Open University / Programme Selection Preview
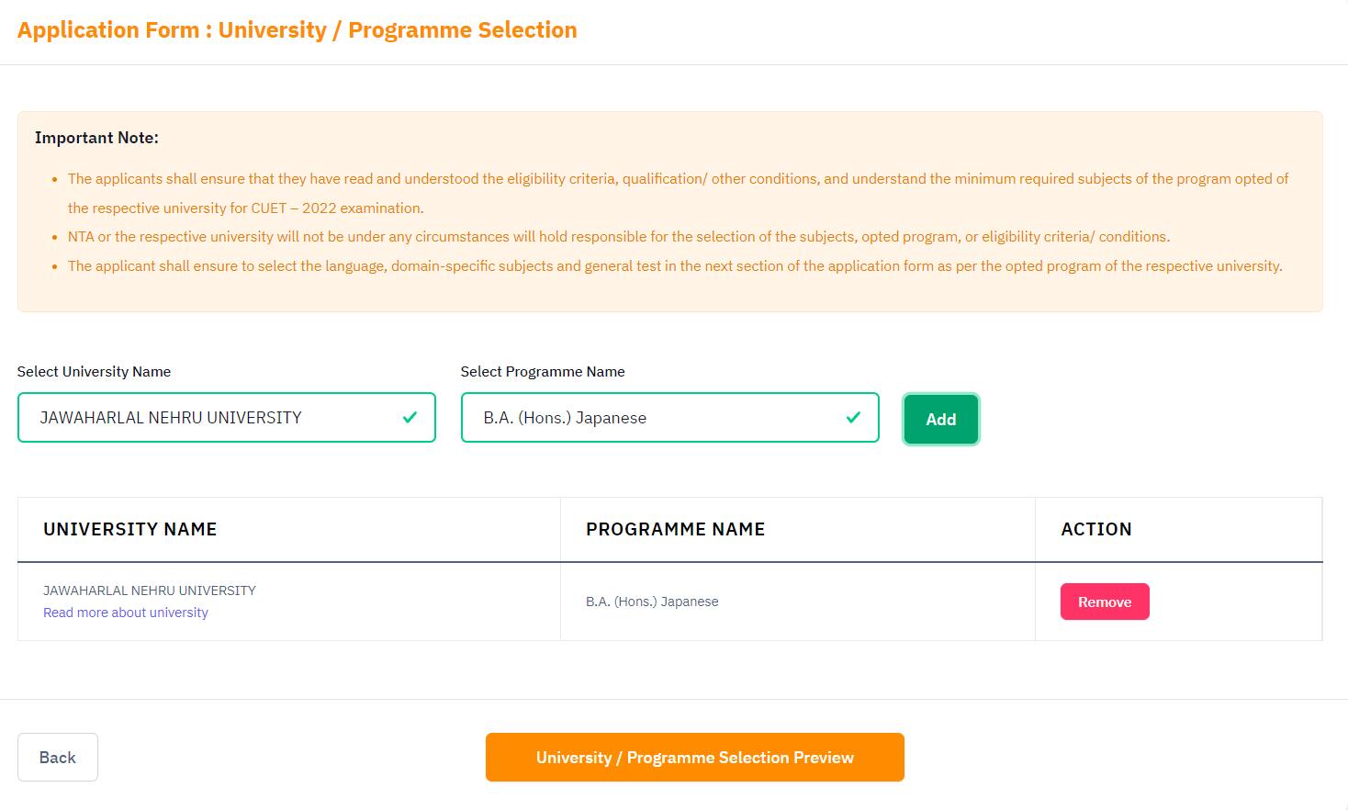Image resolution: width=1348 pixels, height=810 pixels. pyautogui.click(x=695, y=757)
